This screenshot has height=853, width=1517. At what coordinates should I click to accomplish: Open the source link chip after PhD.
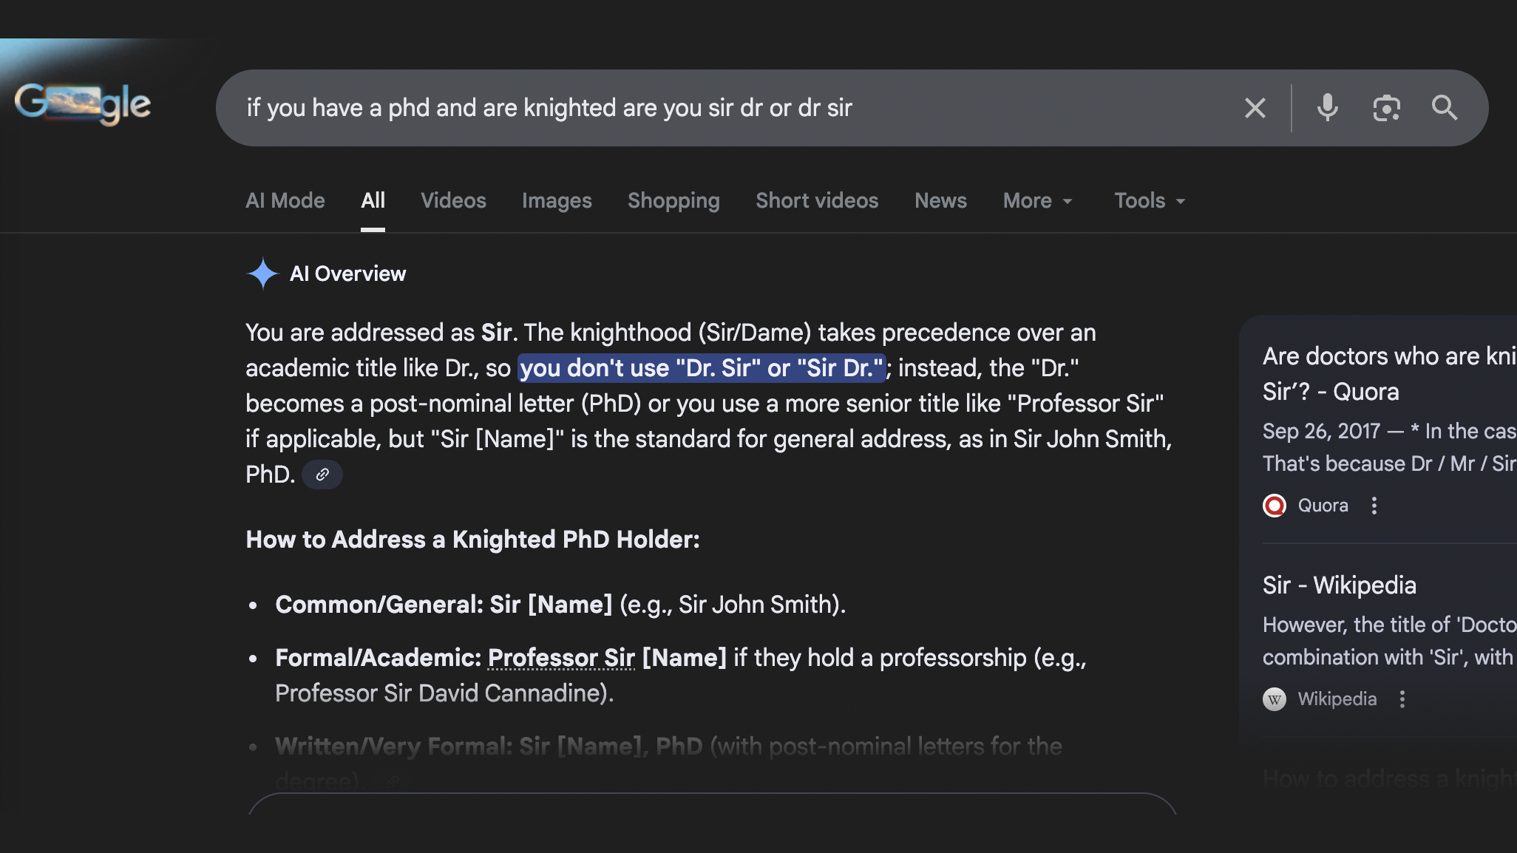(322, 475)
